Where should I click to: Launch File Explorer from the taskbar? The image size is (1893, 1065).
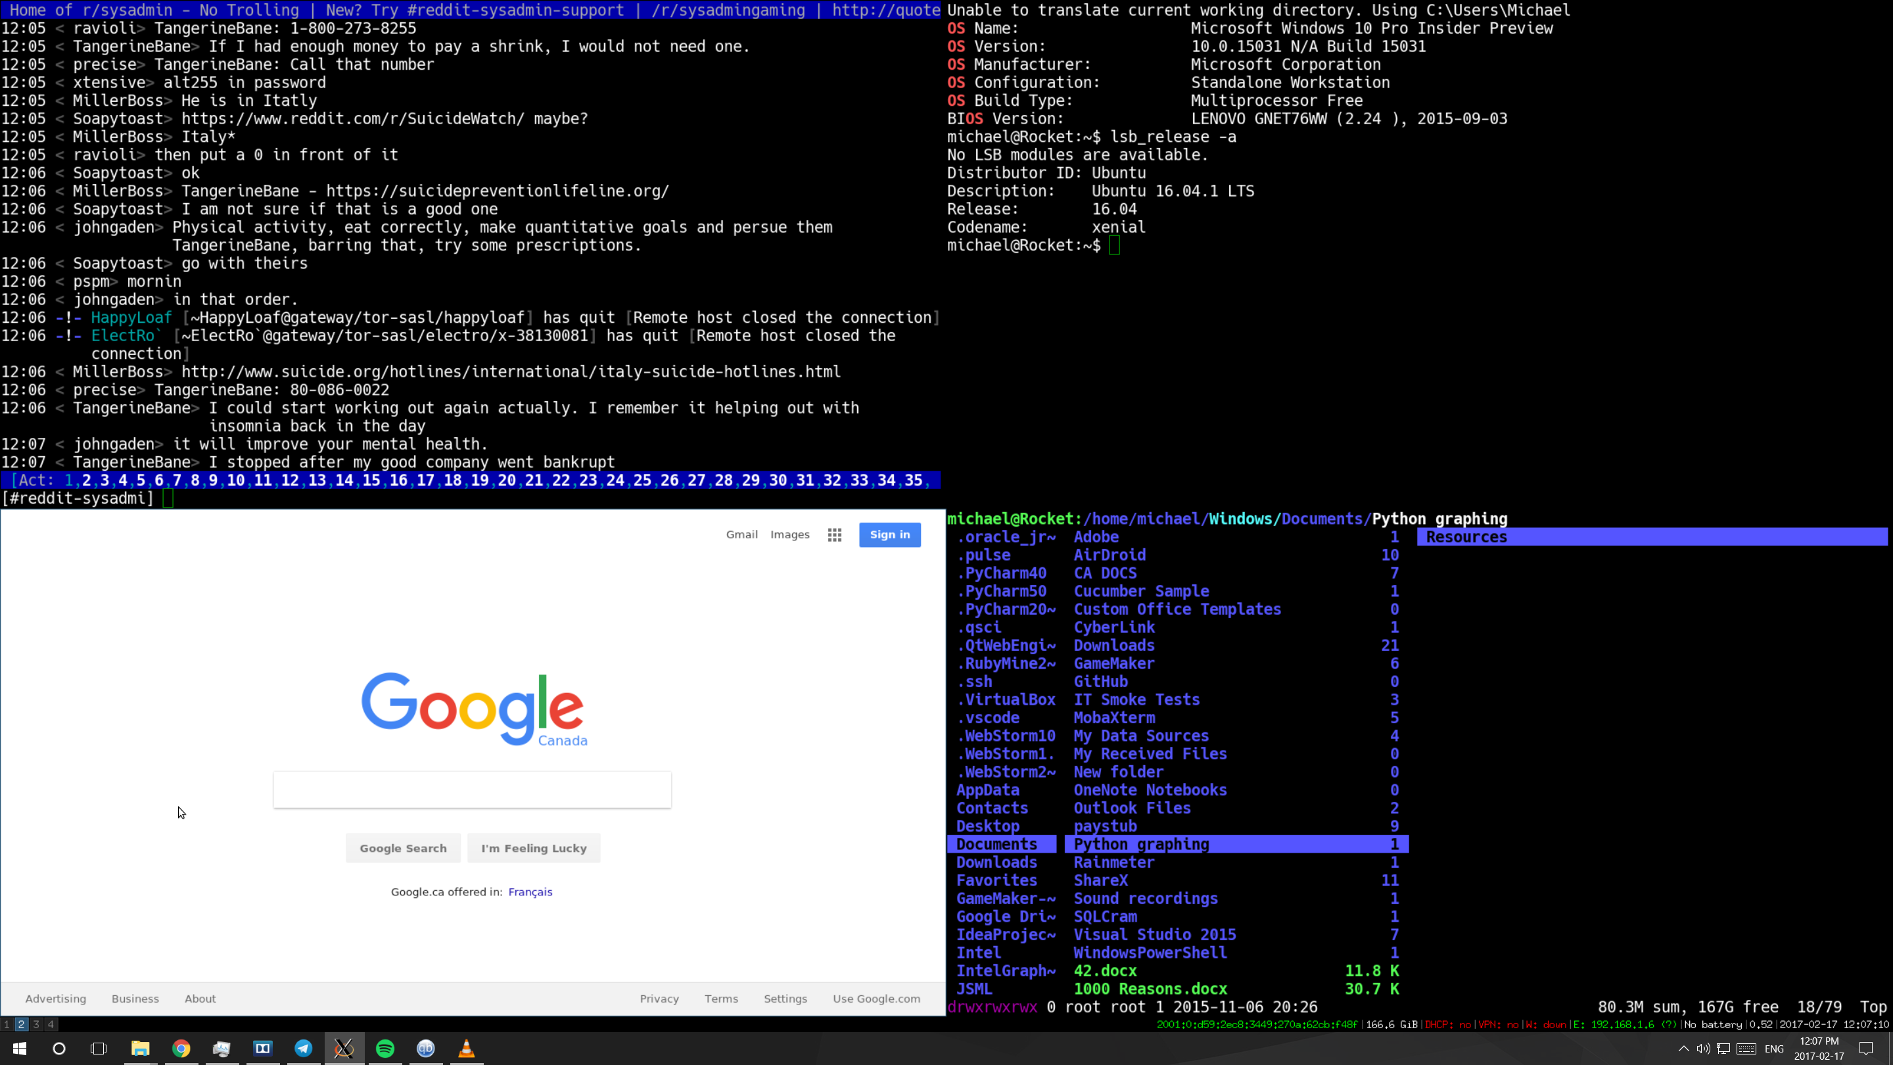[x=139, y=1048]
